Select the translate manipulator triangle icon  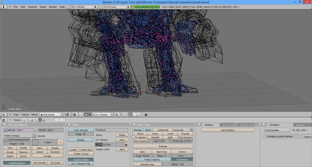[90, 115]
